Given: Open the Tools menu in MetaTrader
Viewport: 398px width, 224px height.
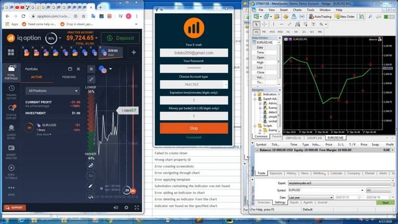Looking at the screenshot, I should [310, 10].
